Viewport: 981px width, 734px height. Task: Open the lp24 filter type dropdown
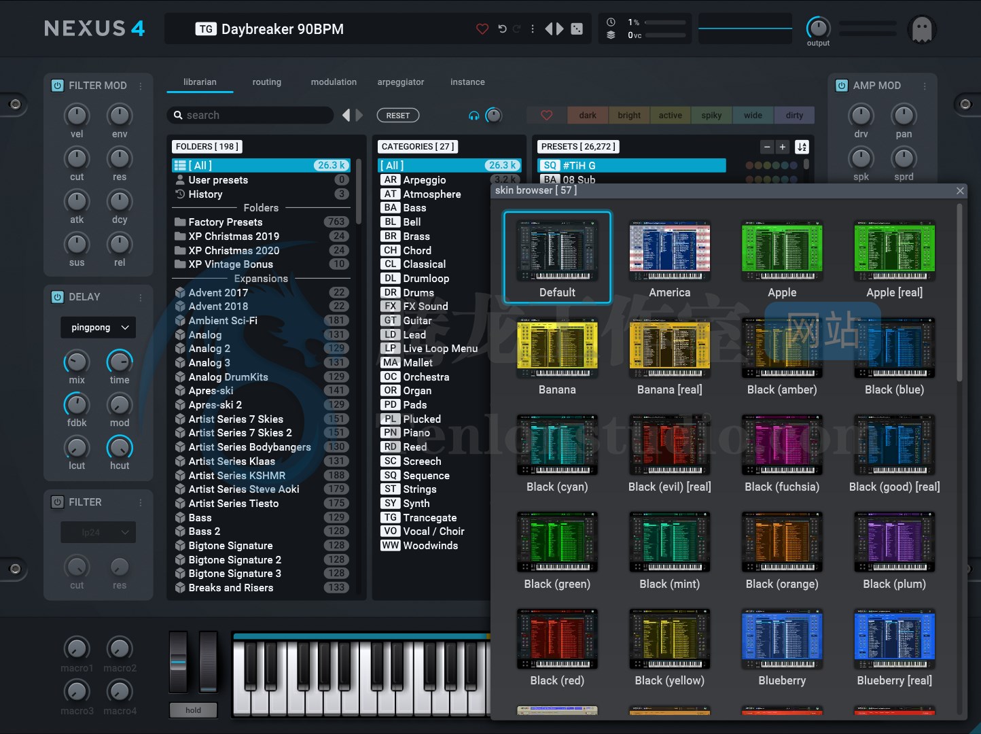(99, 532)
